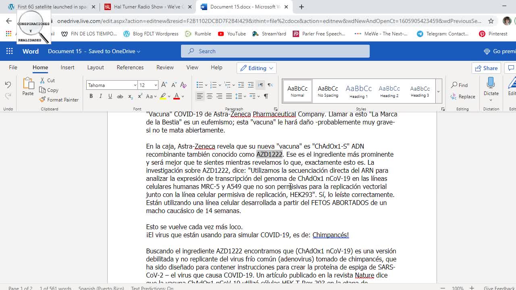Image resolution: width=516 pixels, height=290 pixels.
Task: Clear formatting with eraser A icon
Action: pos(183,85)
